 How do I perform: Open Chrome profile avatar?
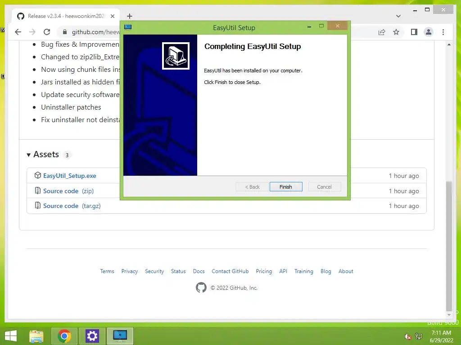(x=429, y=32)
